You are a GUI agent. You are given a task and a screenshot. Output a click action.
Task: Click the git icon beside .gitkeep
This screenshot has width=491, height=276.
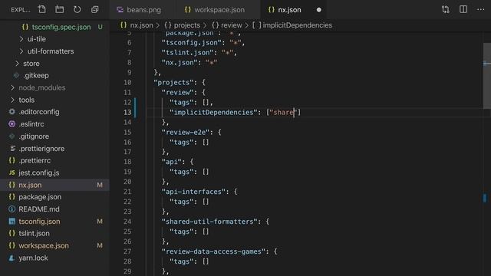click(x=16, y=75)
